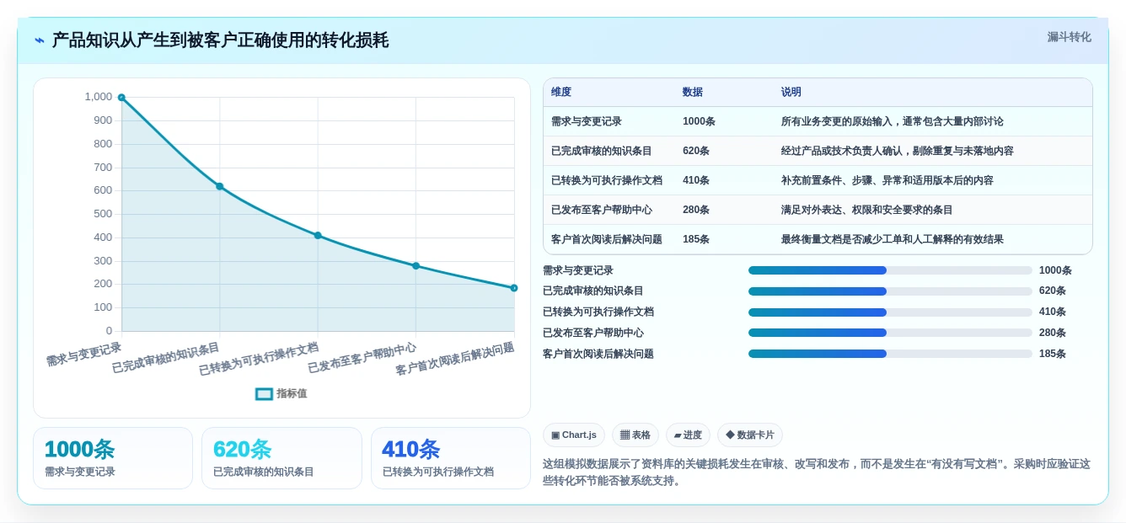Click the 漏斗转化 label in header
The height and width of the screenshot is (523, 1126).
tap(1069, 37)
